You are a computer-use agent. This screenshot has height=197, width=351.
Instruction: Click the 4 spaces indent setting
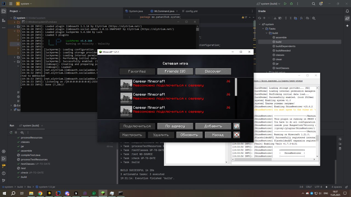pyautogui.click(x=336, y=187)
